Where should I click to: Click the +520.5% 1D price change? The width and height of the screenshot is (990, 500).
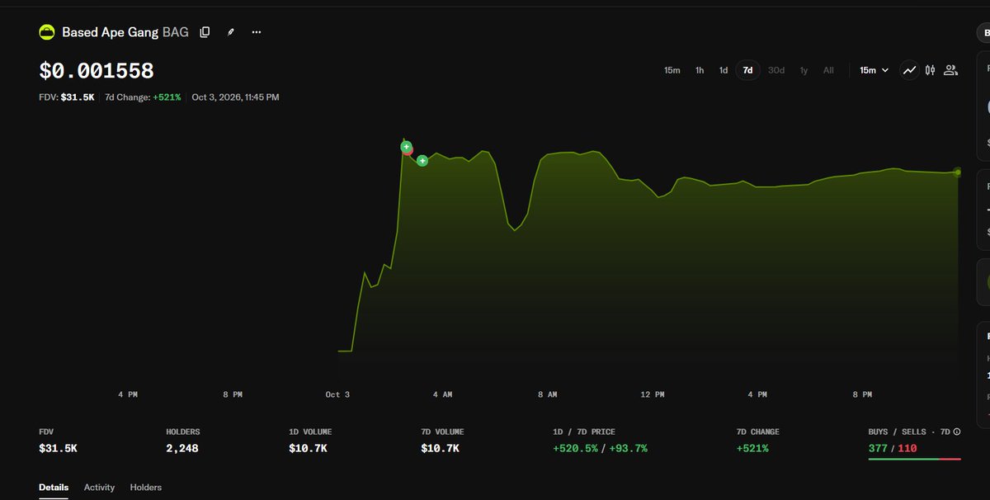tap(576, 449)
